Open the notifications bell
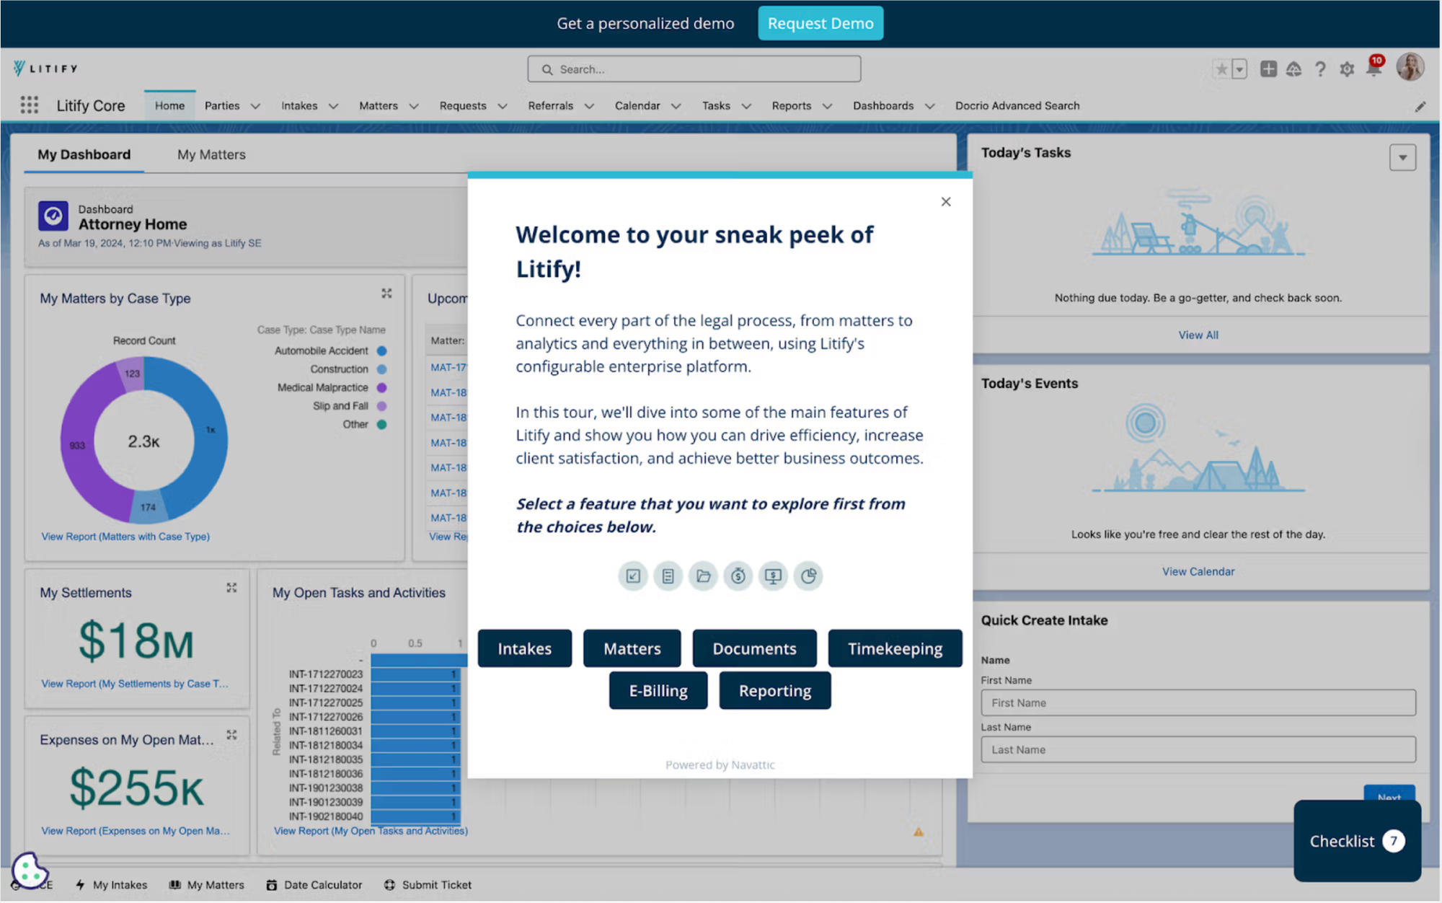 1374,69
